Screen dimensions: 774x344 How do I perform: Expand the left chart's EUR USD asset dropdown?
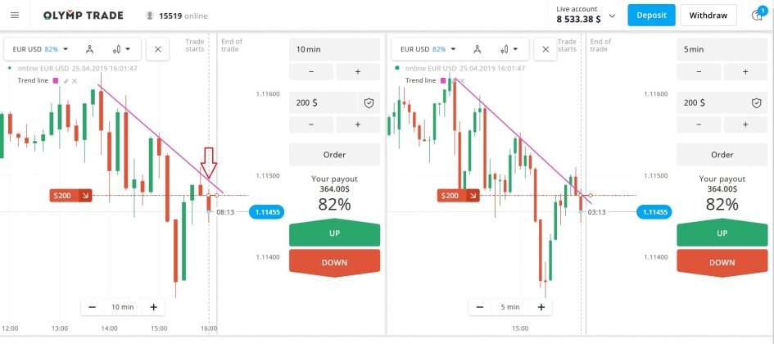click(41, 49)
